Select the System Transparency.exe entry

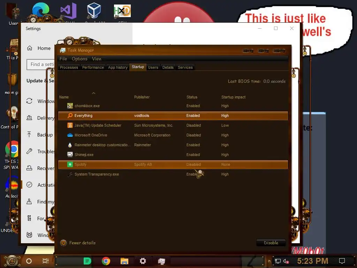[x=97, y=174]
